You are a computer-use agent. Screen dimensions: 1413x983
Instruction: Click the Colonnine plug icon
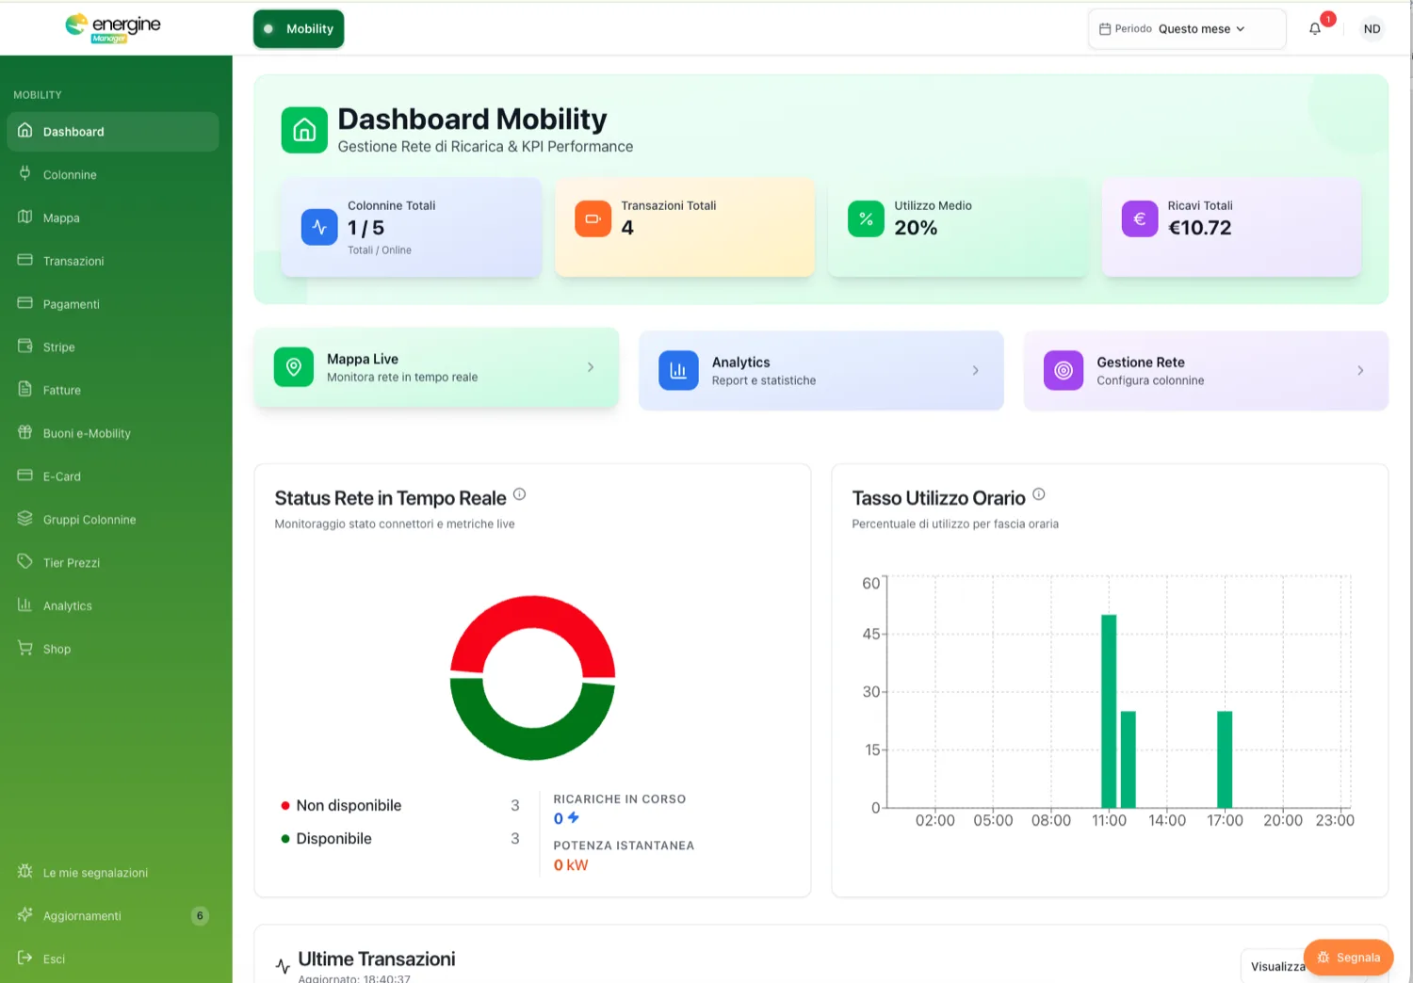(x=25, y=173)
